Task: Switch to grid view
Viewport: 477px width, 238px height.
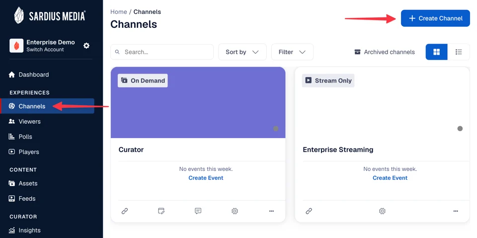Action: point(437,52)
